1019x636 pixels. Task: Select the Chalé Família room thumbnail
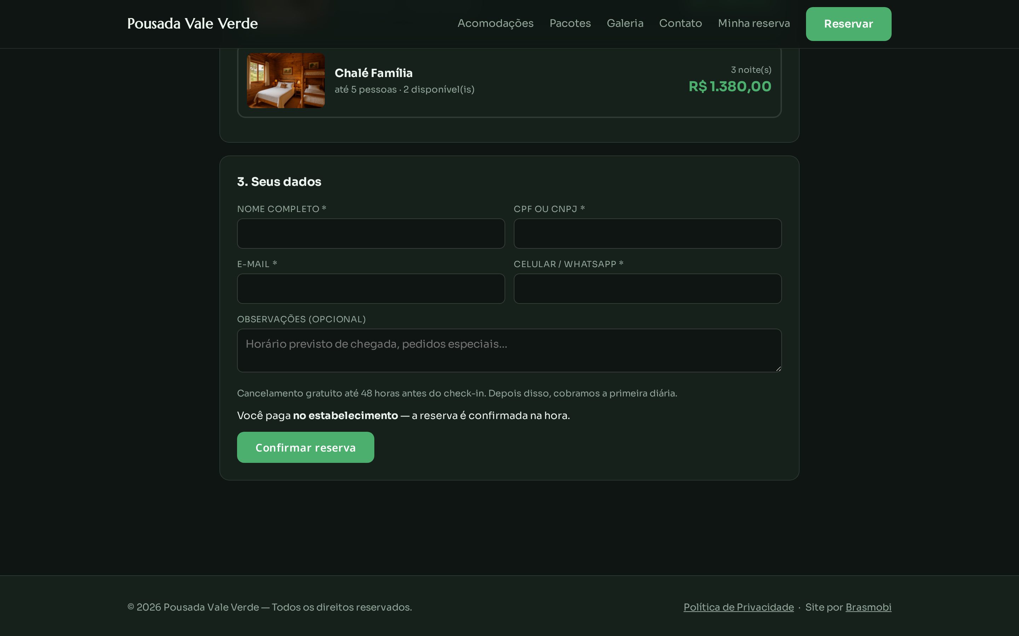286,80
